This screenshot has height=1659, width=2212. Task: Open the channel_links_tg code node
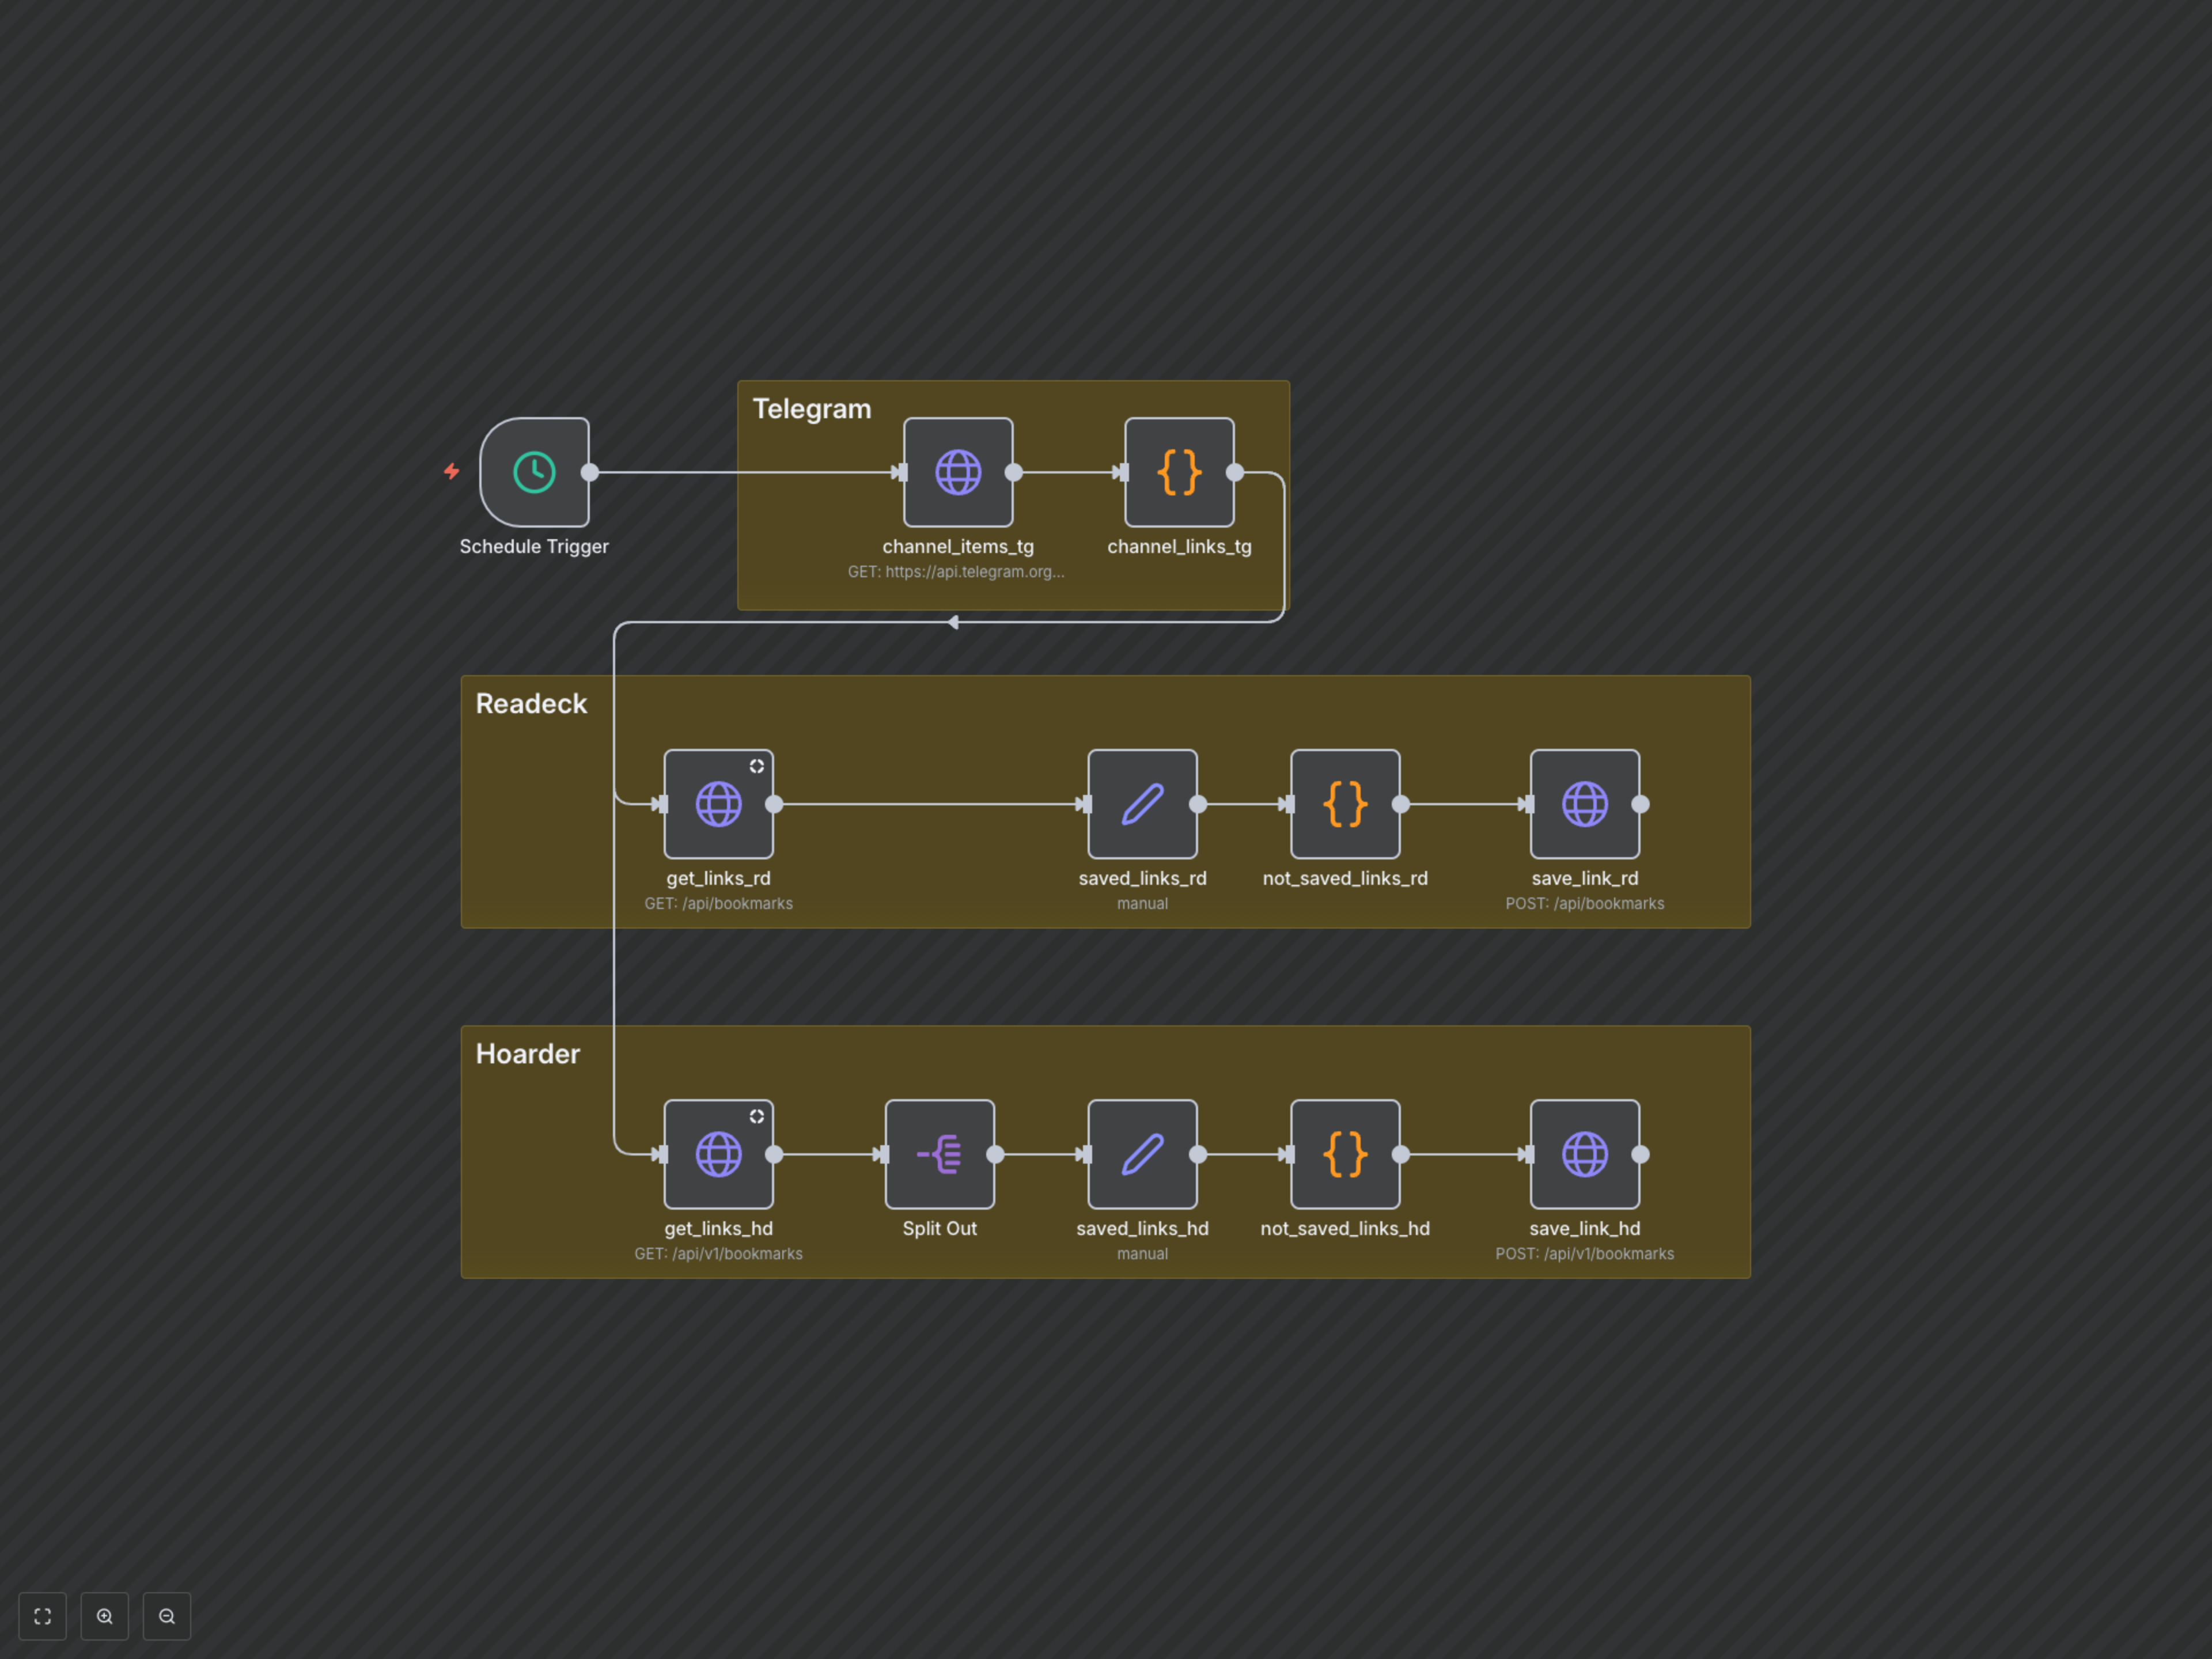coord(1178,472)
